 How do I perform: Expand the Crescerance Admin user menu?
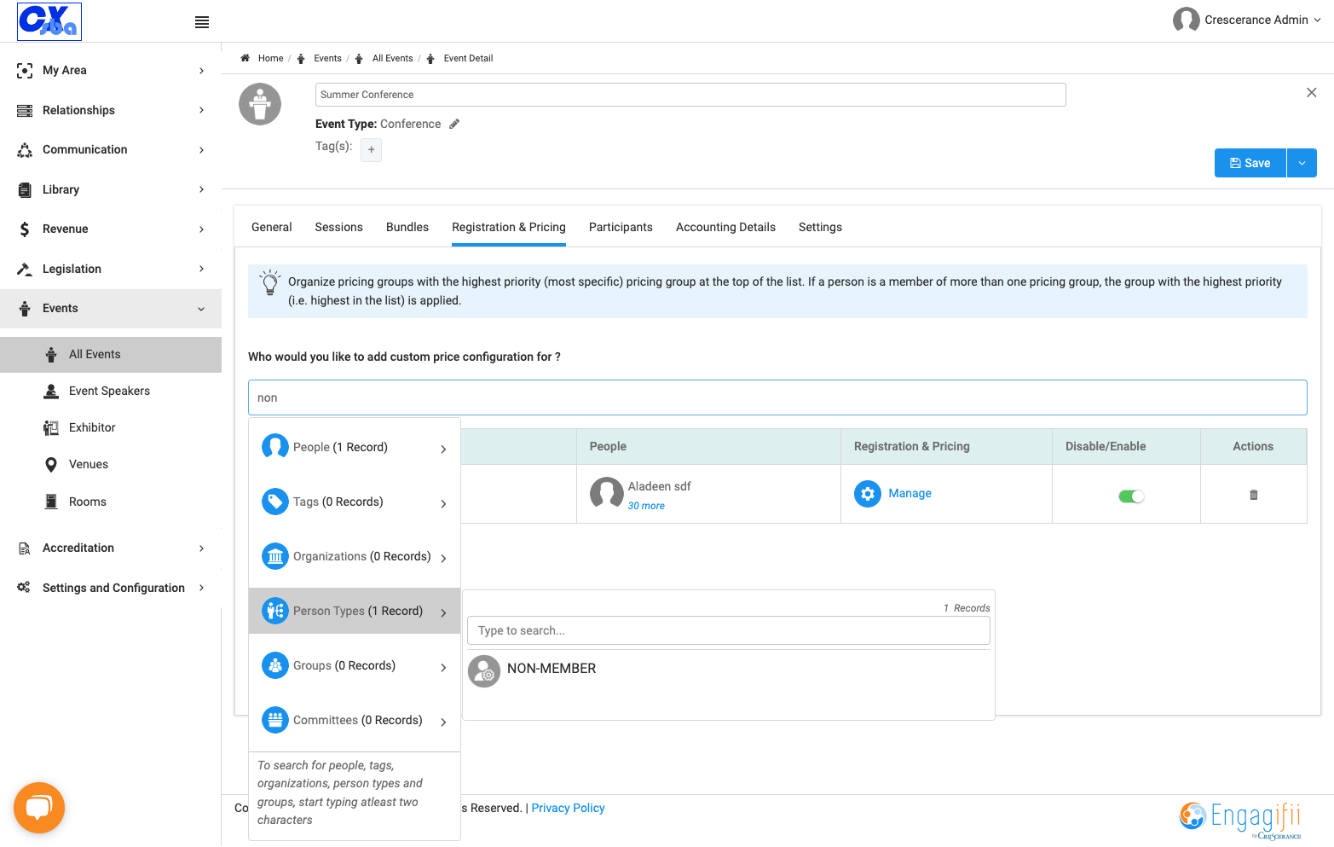point(1247,20)
